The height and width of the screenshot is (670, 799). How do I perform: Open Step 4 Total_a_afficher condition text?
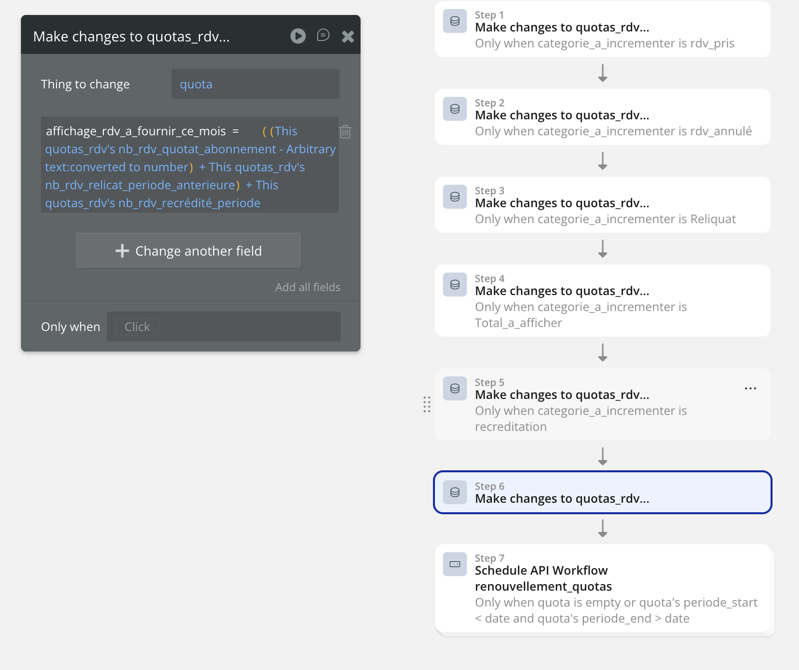pyautogui.click(x=581, y=315)
